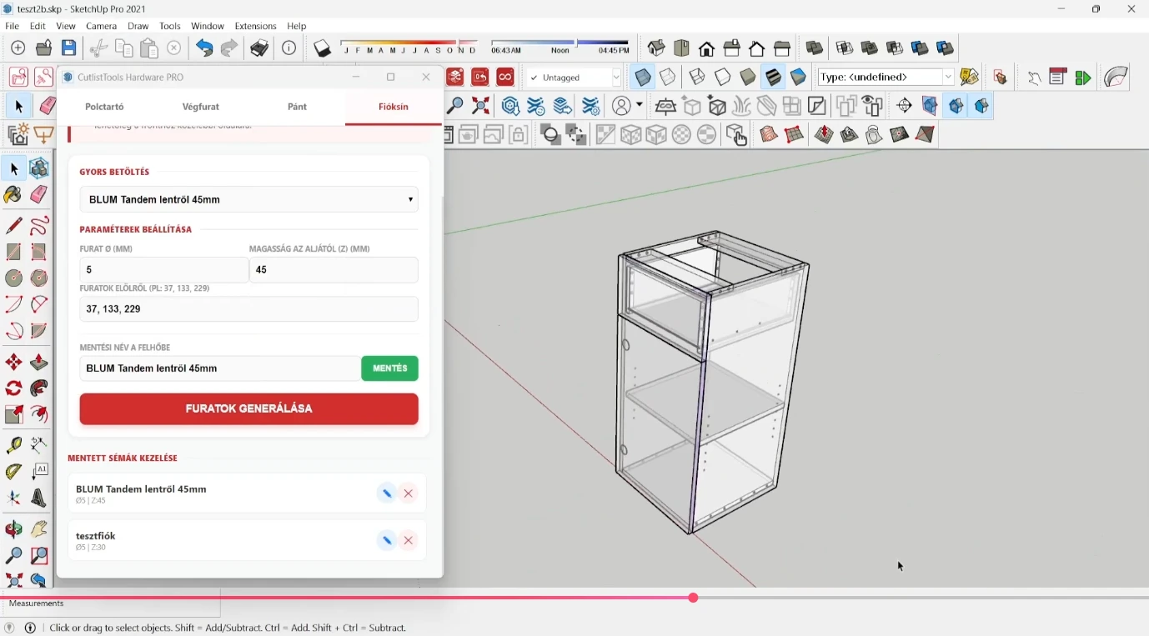Switch to the Végfurat tab
Screen dimensions: 1149x636
201,107
